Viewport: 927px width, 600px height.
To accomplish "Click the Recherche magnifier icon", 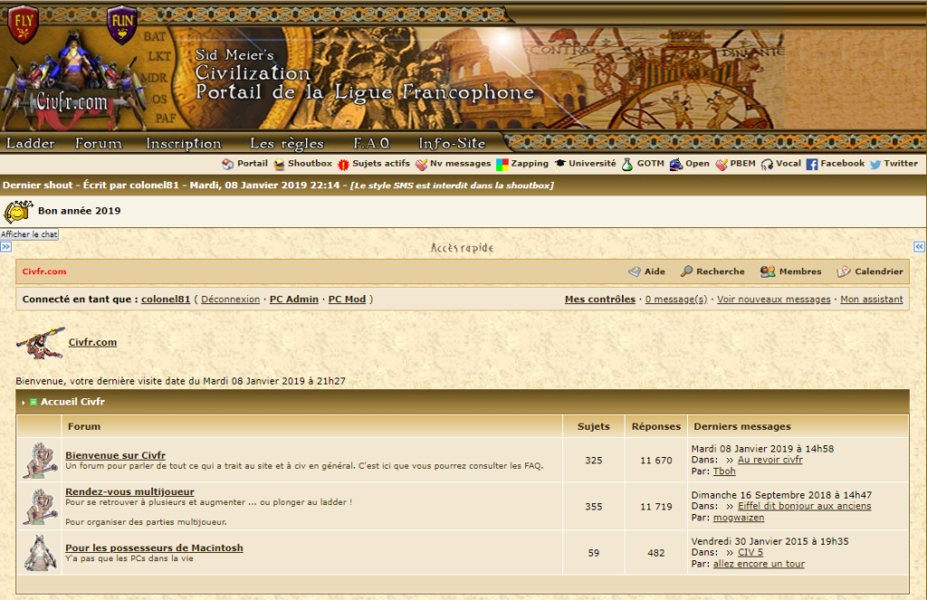I will 686,271.
